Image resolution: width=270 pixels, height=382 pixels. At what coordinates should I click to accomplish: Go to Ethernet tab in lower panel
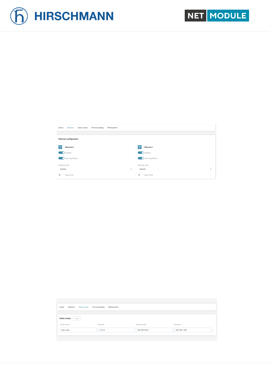[x=71, y=307]
